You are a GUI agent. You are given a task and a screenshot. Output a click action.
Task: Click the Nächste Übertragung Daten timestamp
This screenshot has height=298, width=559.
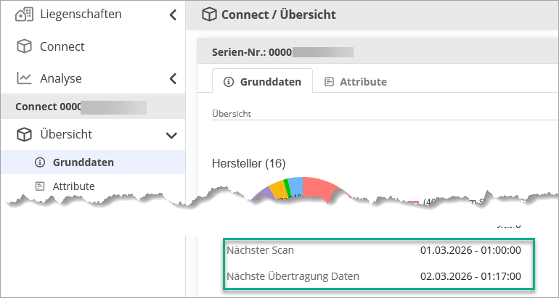coord(470,276)
